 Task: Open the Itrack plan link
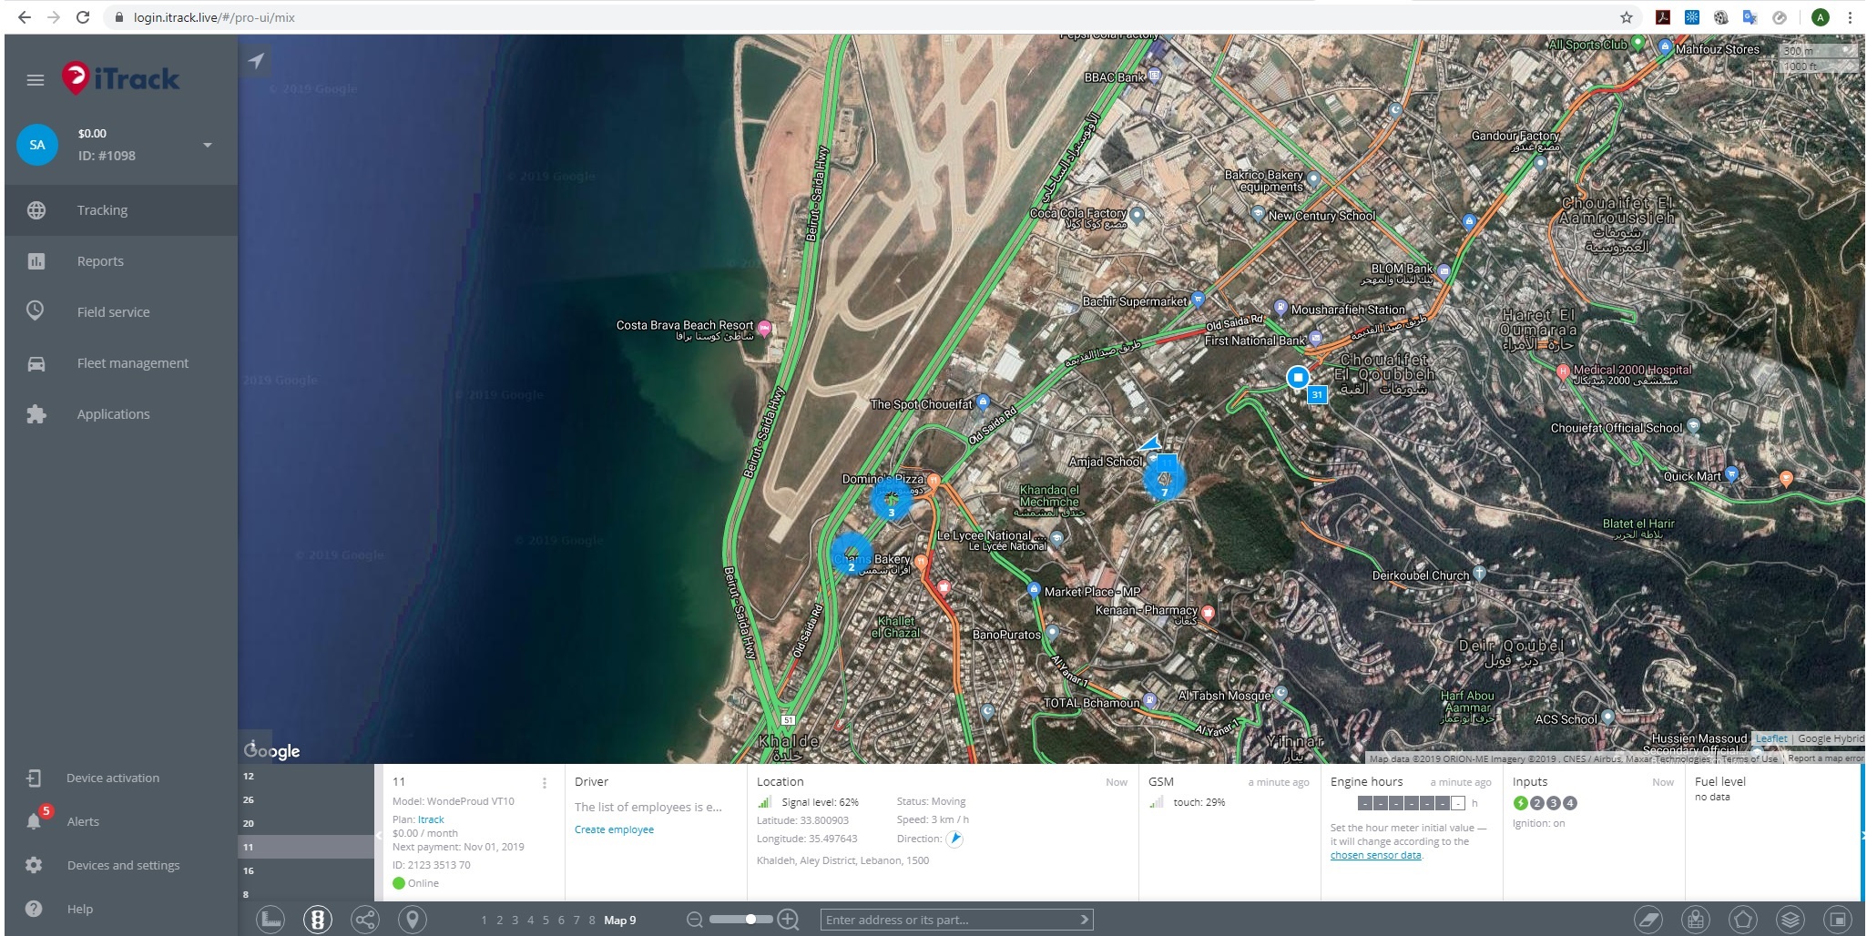(x=431, y=819)
